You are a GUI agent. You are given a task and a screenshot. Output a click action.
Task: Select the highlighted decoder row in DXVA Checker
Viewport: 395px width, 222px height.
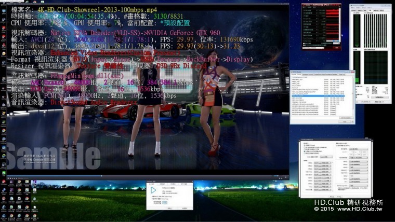click(318, 96)
